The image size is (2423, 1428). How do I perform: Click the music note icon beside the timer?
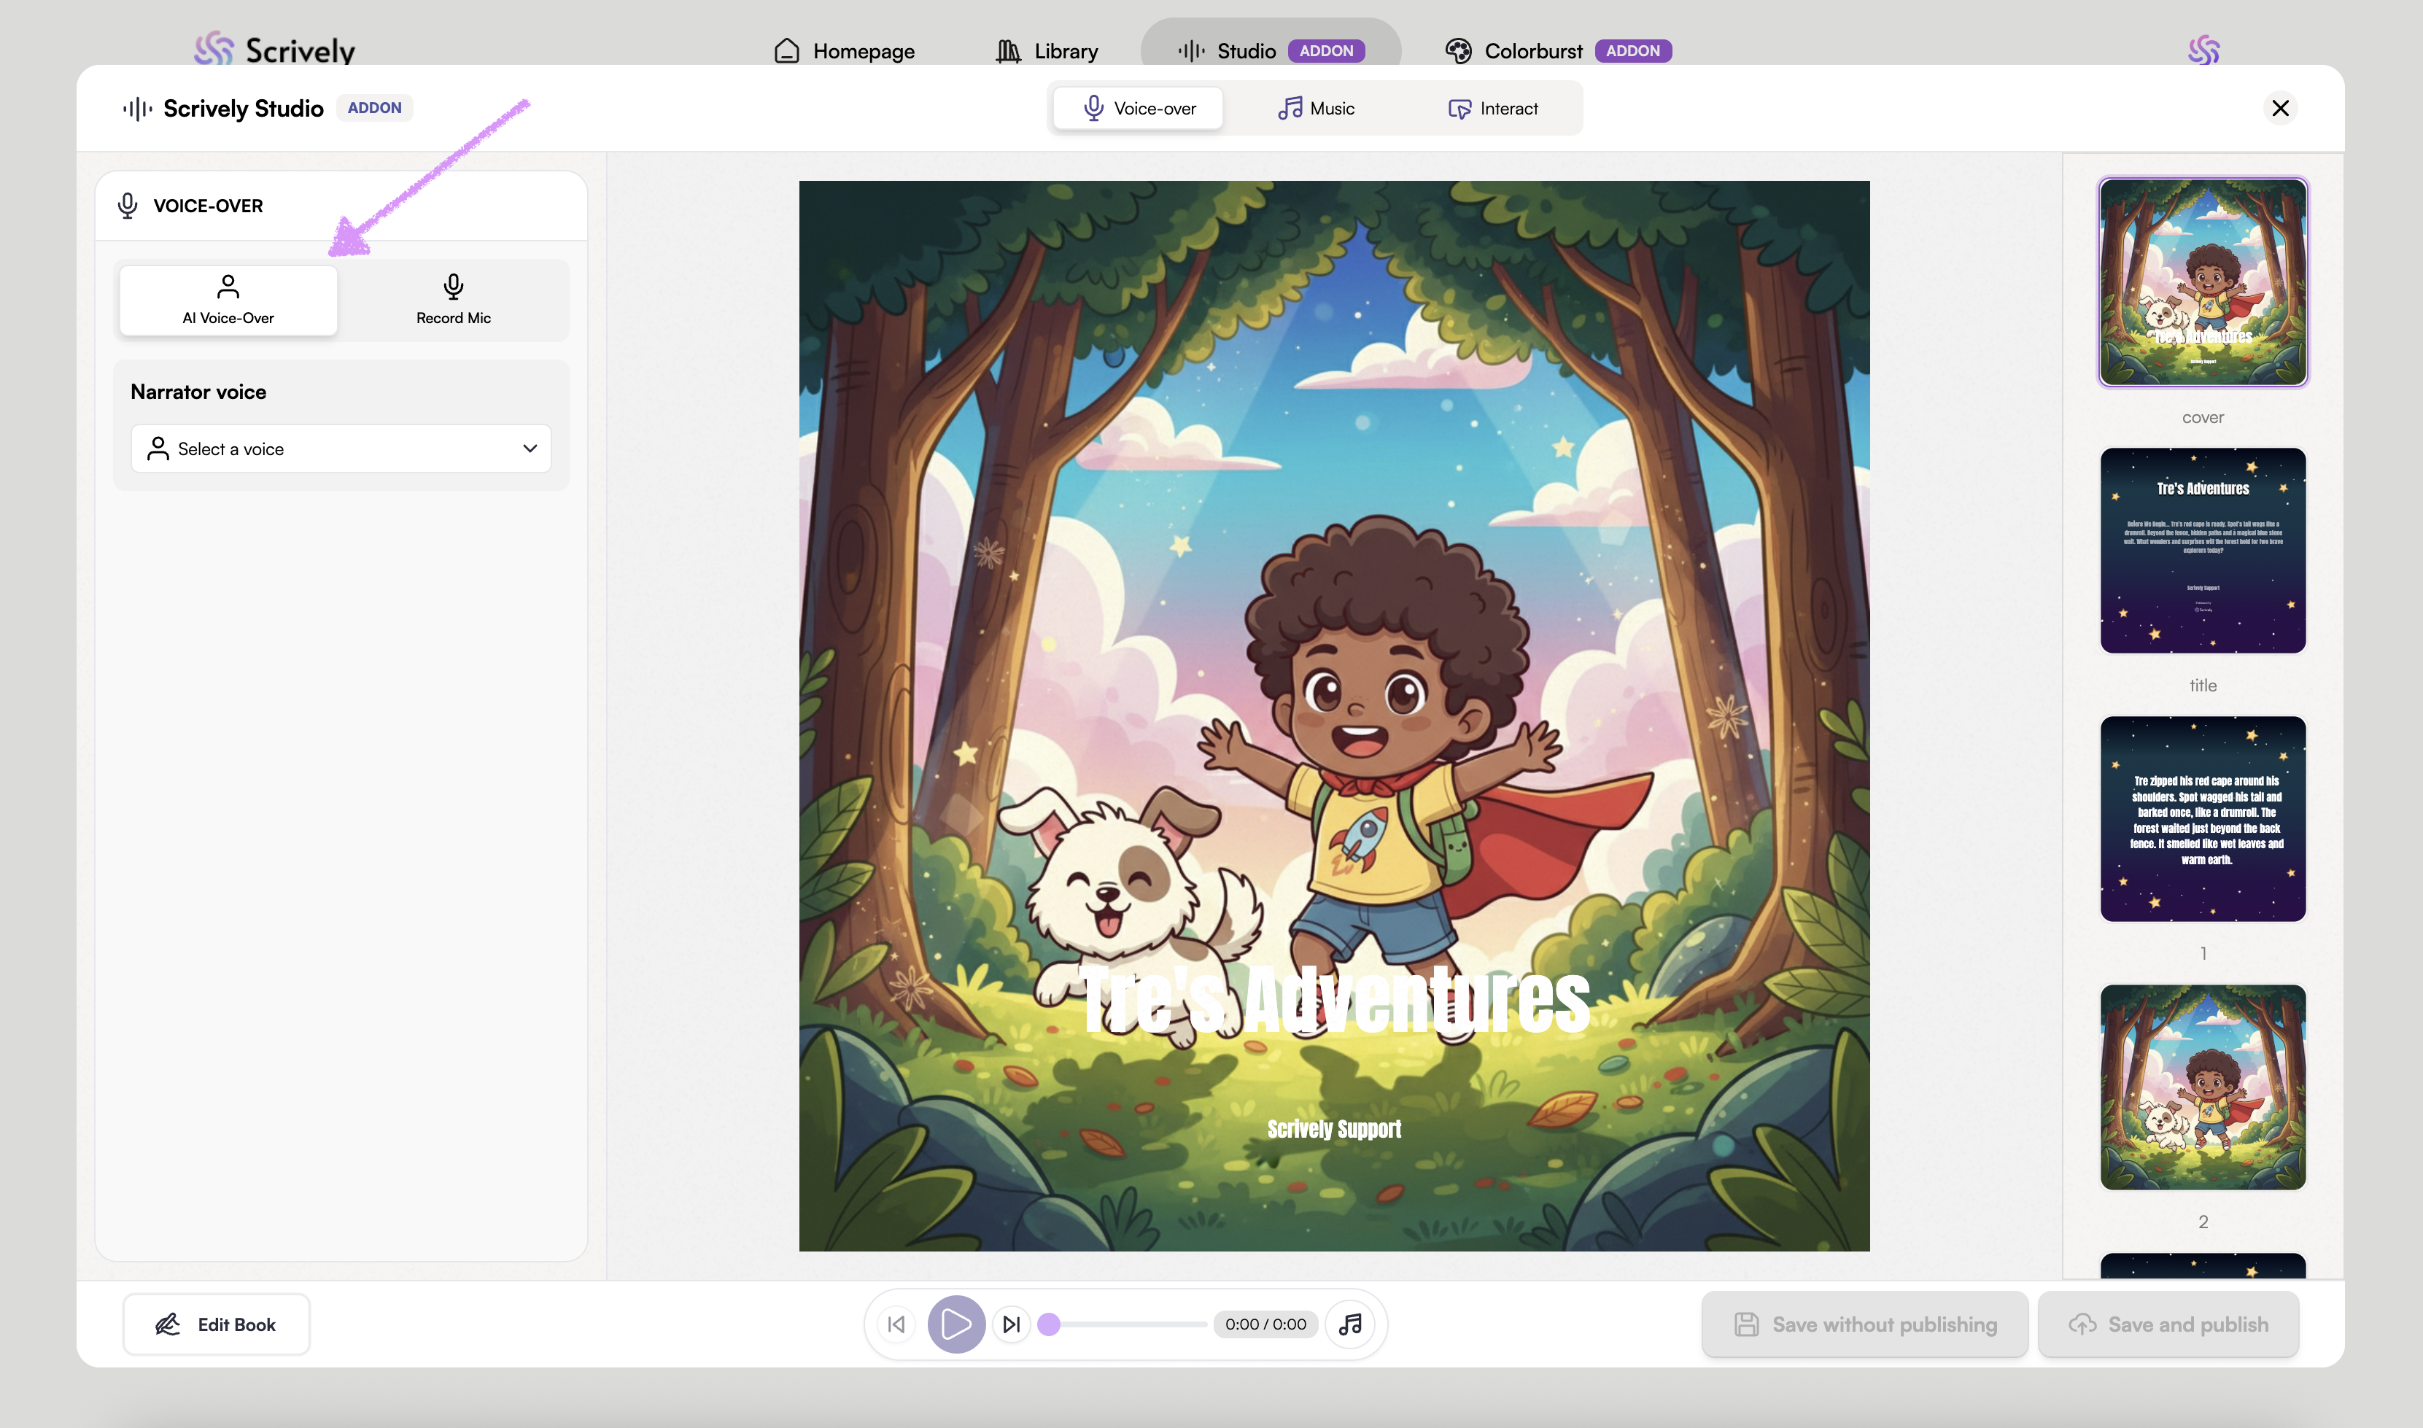pos(1350,1324)
